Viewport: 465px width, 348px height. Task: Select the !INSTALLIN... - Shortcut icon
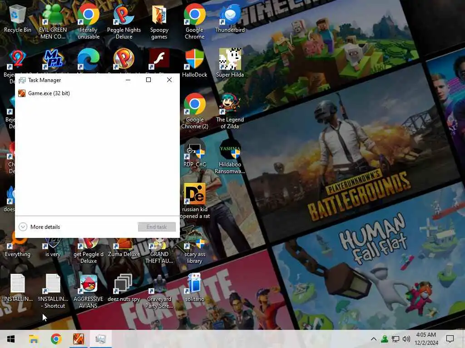pos(53,291)
